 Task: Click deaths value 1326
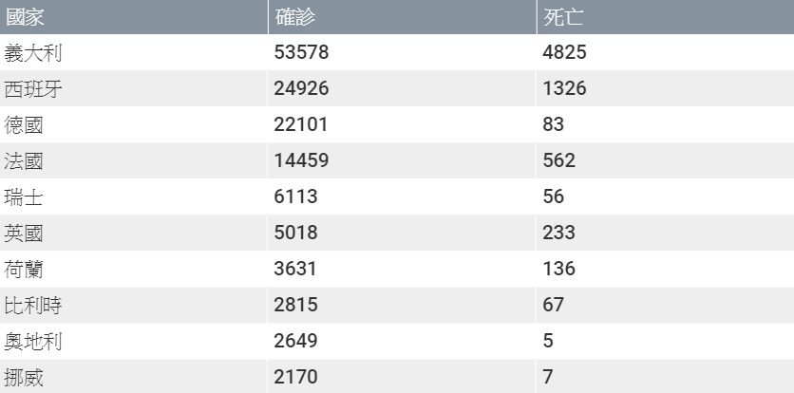(564, 88)
